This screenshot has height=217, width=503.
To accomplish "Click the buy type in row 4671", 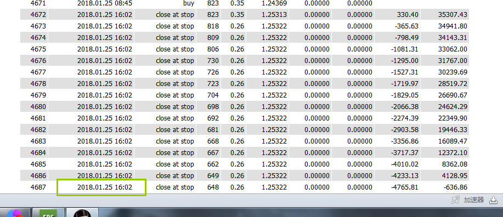I will pos(188,3).
